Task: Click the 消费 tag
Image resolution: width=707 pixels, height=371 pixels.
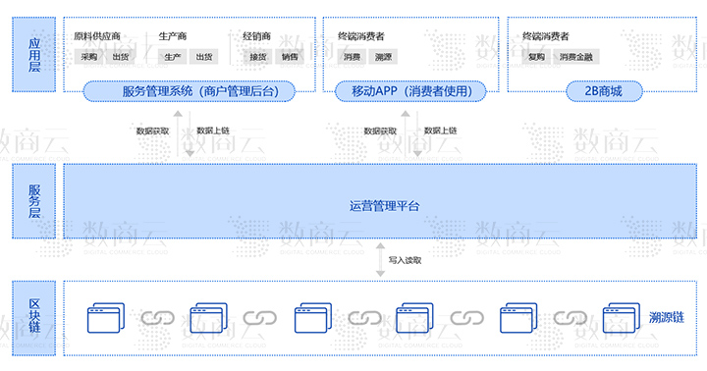Action: tap(352, 57)
